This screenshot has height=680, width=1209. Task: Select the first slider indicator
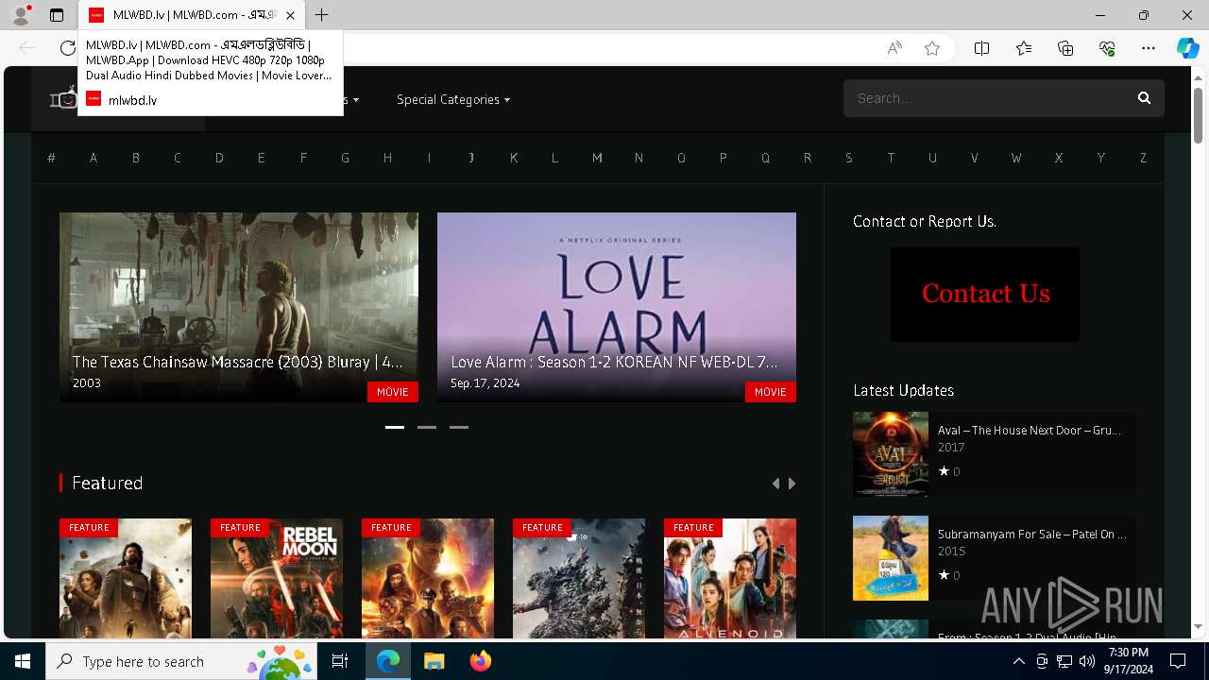coord(395,427)
